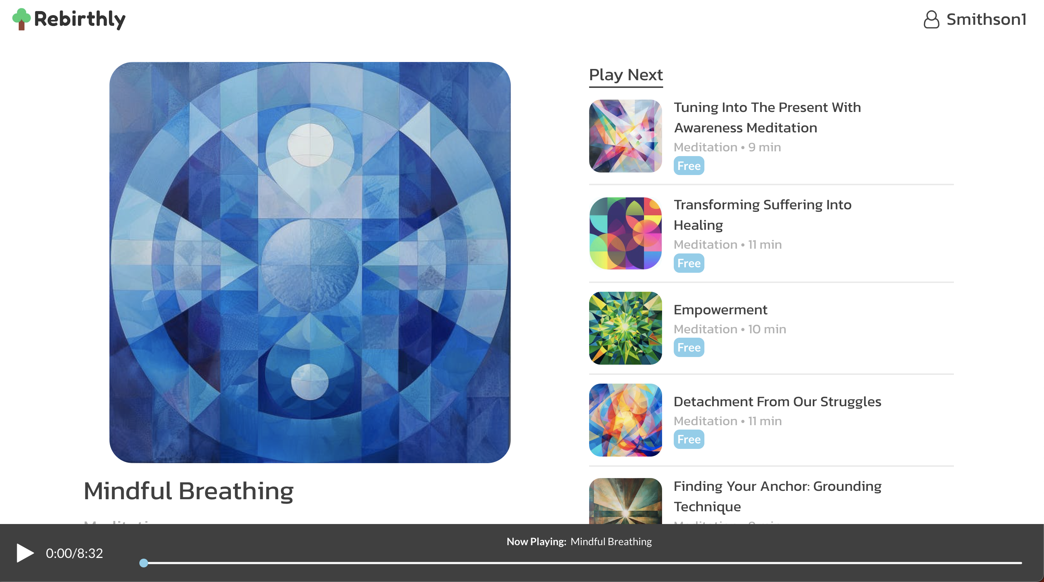The height and width of the screenshot is (582, 1044).
Task: Click the Empowerment green artwork thumbnail
Action: pos(625,328)
